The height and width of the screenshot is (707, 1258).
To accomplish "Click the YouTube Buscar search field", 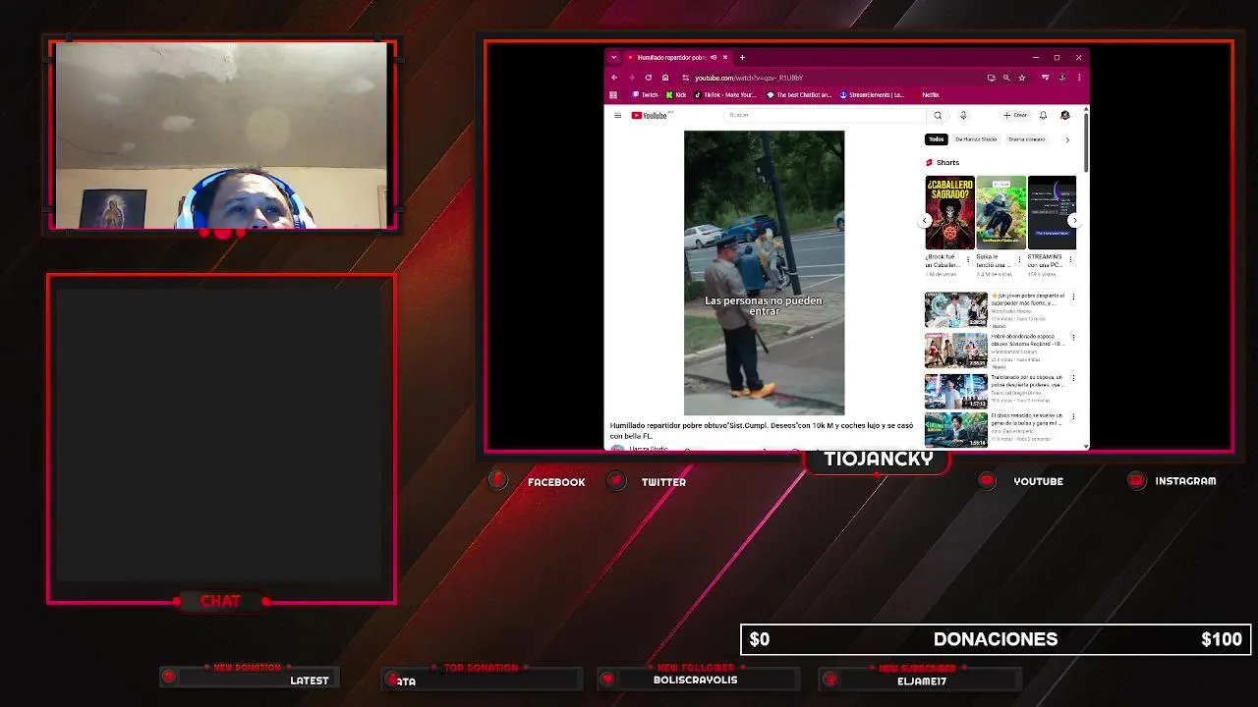I will [824, 115].
